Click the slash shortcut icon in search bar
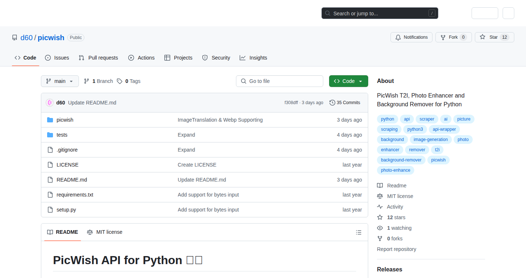The image size is (526, 278). tap(432, 14)
